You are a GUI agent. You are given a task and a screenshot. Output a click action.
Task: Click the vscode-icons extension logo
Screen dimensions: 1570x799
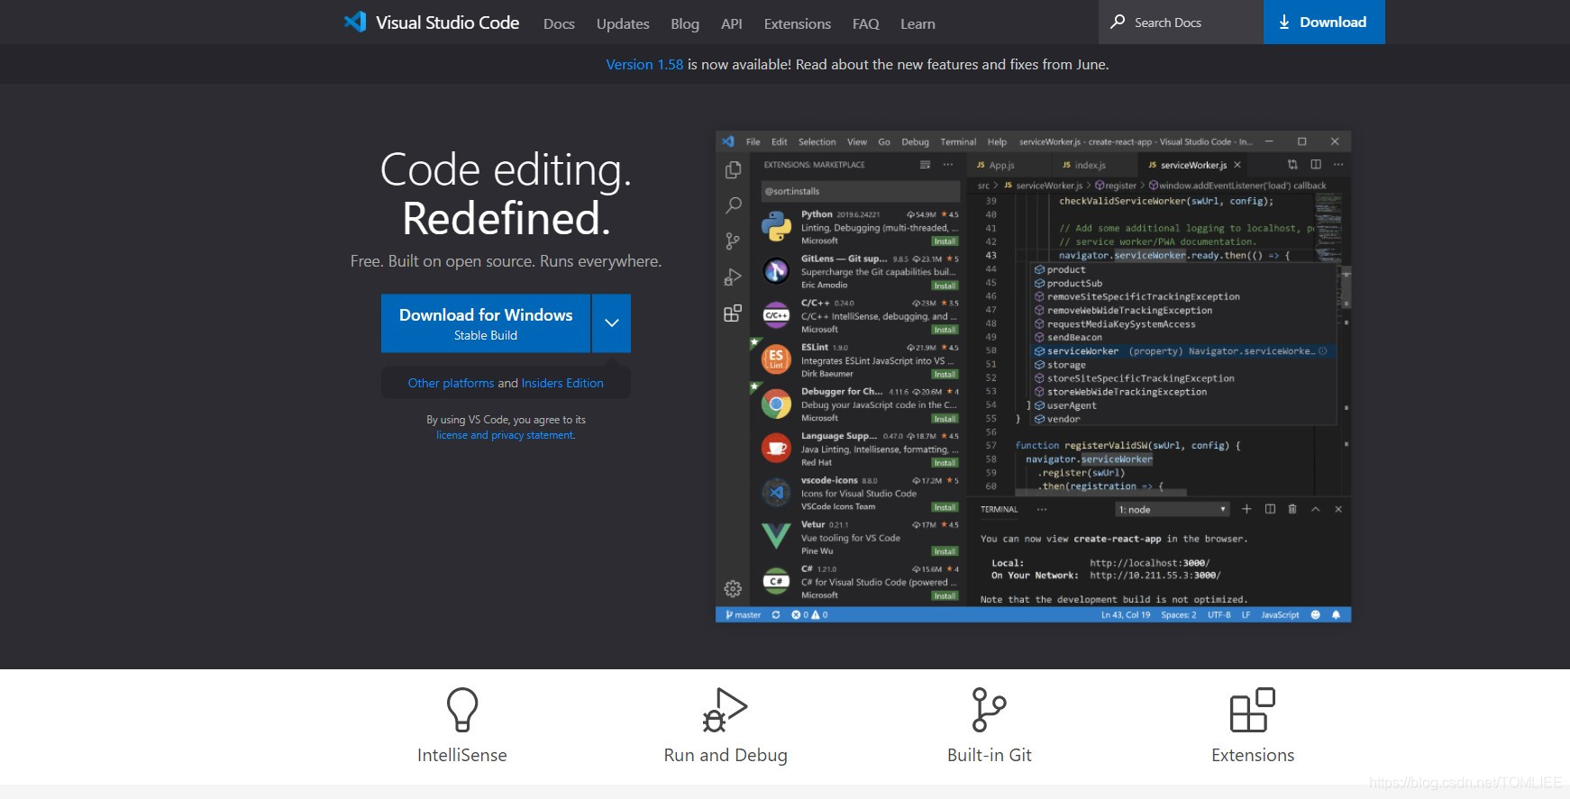click(x=776, y=492)
